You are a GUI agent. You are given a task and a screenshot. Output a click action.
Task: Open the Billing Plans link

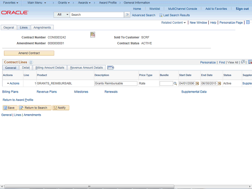click(10, 92)
